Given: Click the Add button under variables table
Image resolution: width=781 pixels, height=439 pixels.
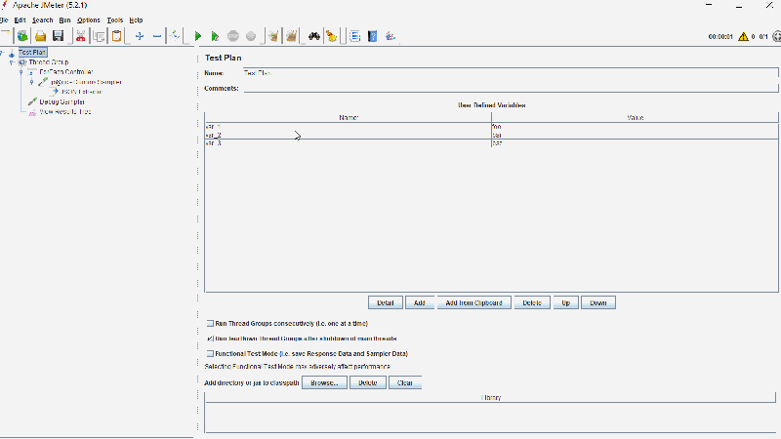Looking at the screenshot, I should pyautogui.click(x=420, y=302).
